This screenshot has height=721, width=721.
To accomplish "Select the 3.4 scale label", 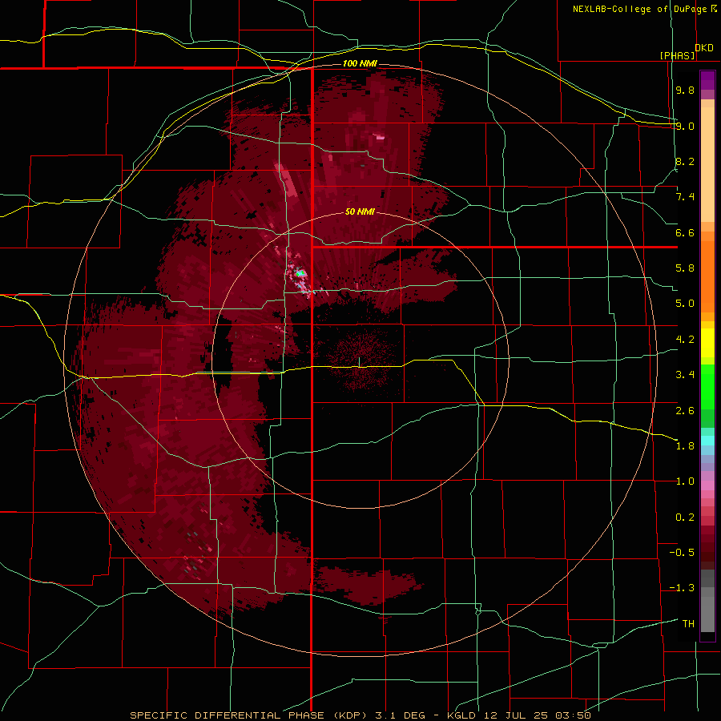I will [x=685, y=375].
